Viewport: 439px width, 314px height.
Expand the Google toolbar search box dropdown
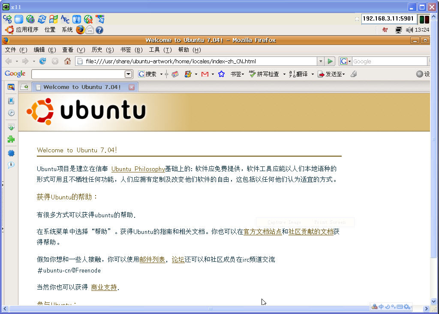point(128,74)
